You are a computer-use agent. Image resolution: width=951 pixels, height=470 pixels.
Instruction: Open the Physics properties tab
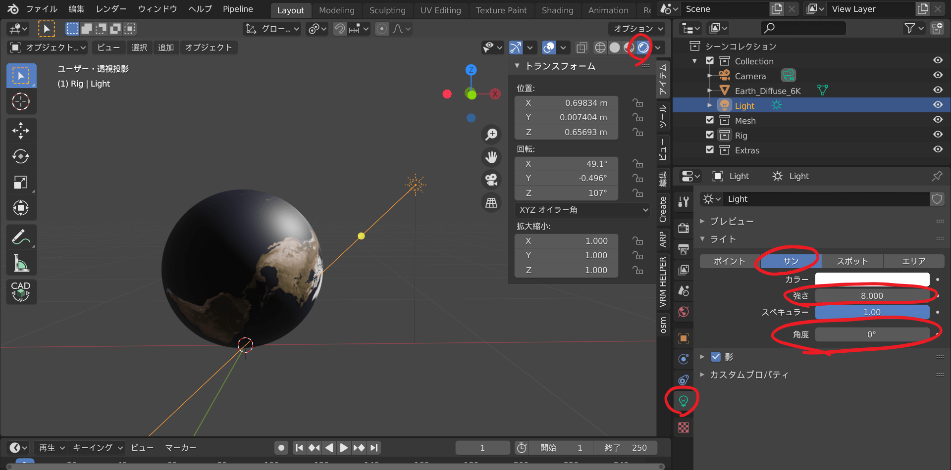[x=684, y=359]
